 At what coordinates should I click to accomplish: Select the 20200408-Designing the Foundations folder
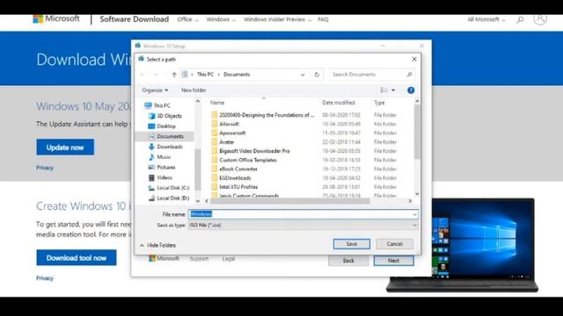267,115
